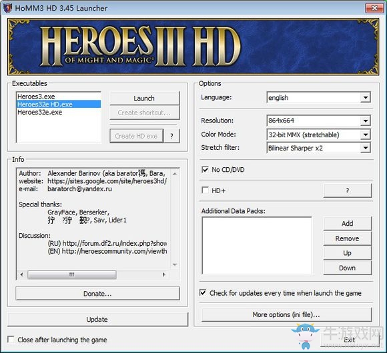Click the Info horizontal scrollbar thumb
Viewport: 387px width, 353px height.
72,274
